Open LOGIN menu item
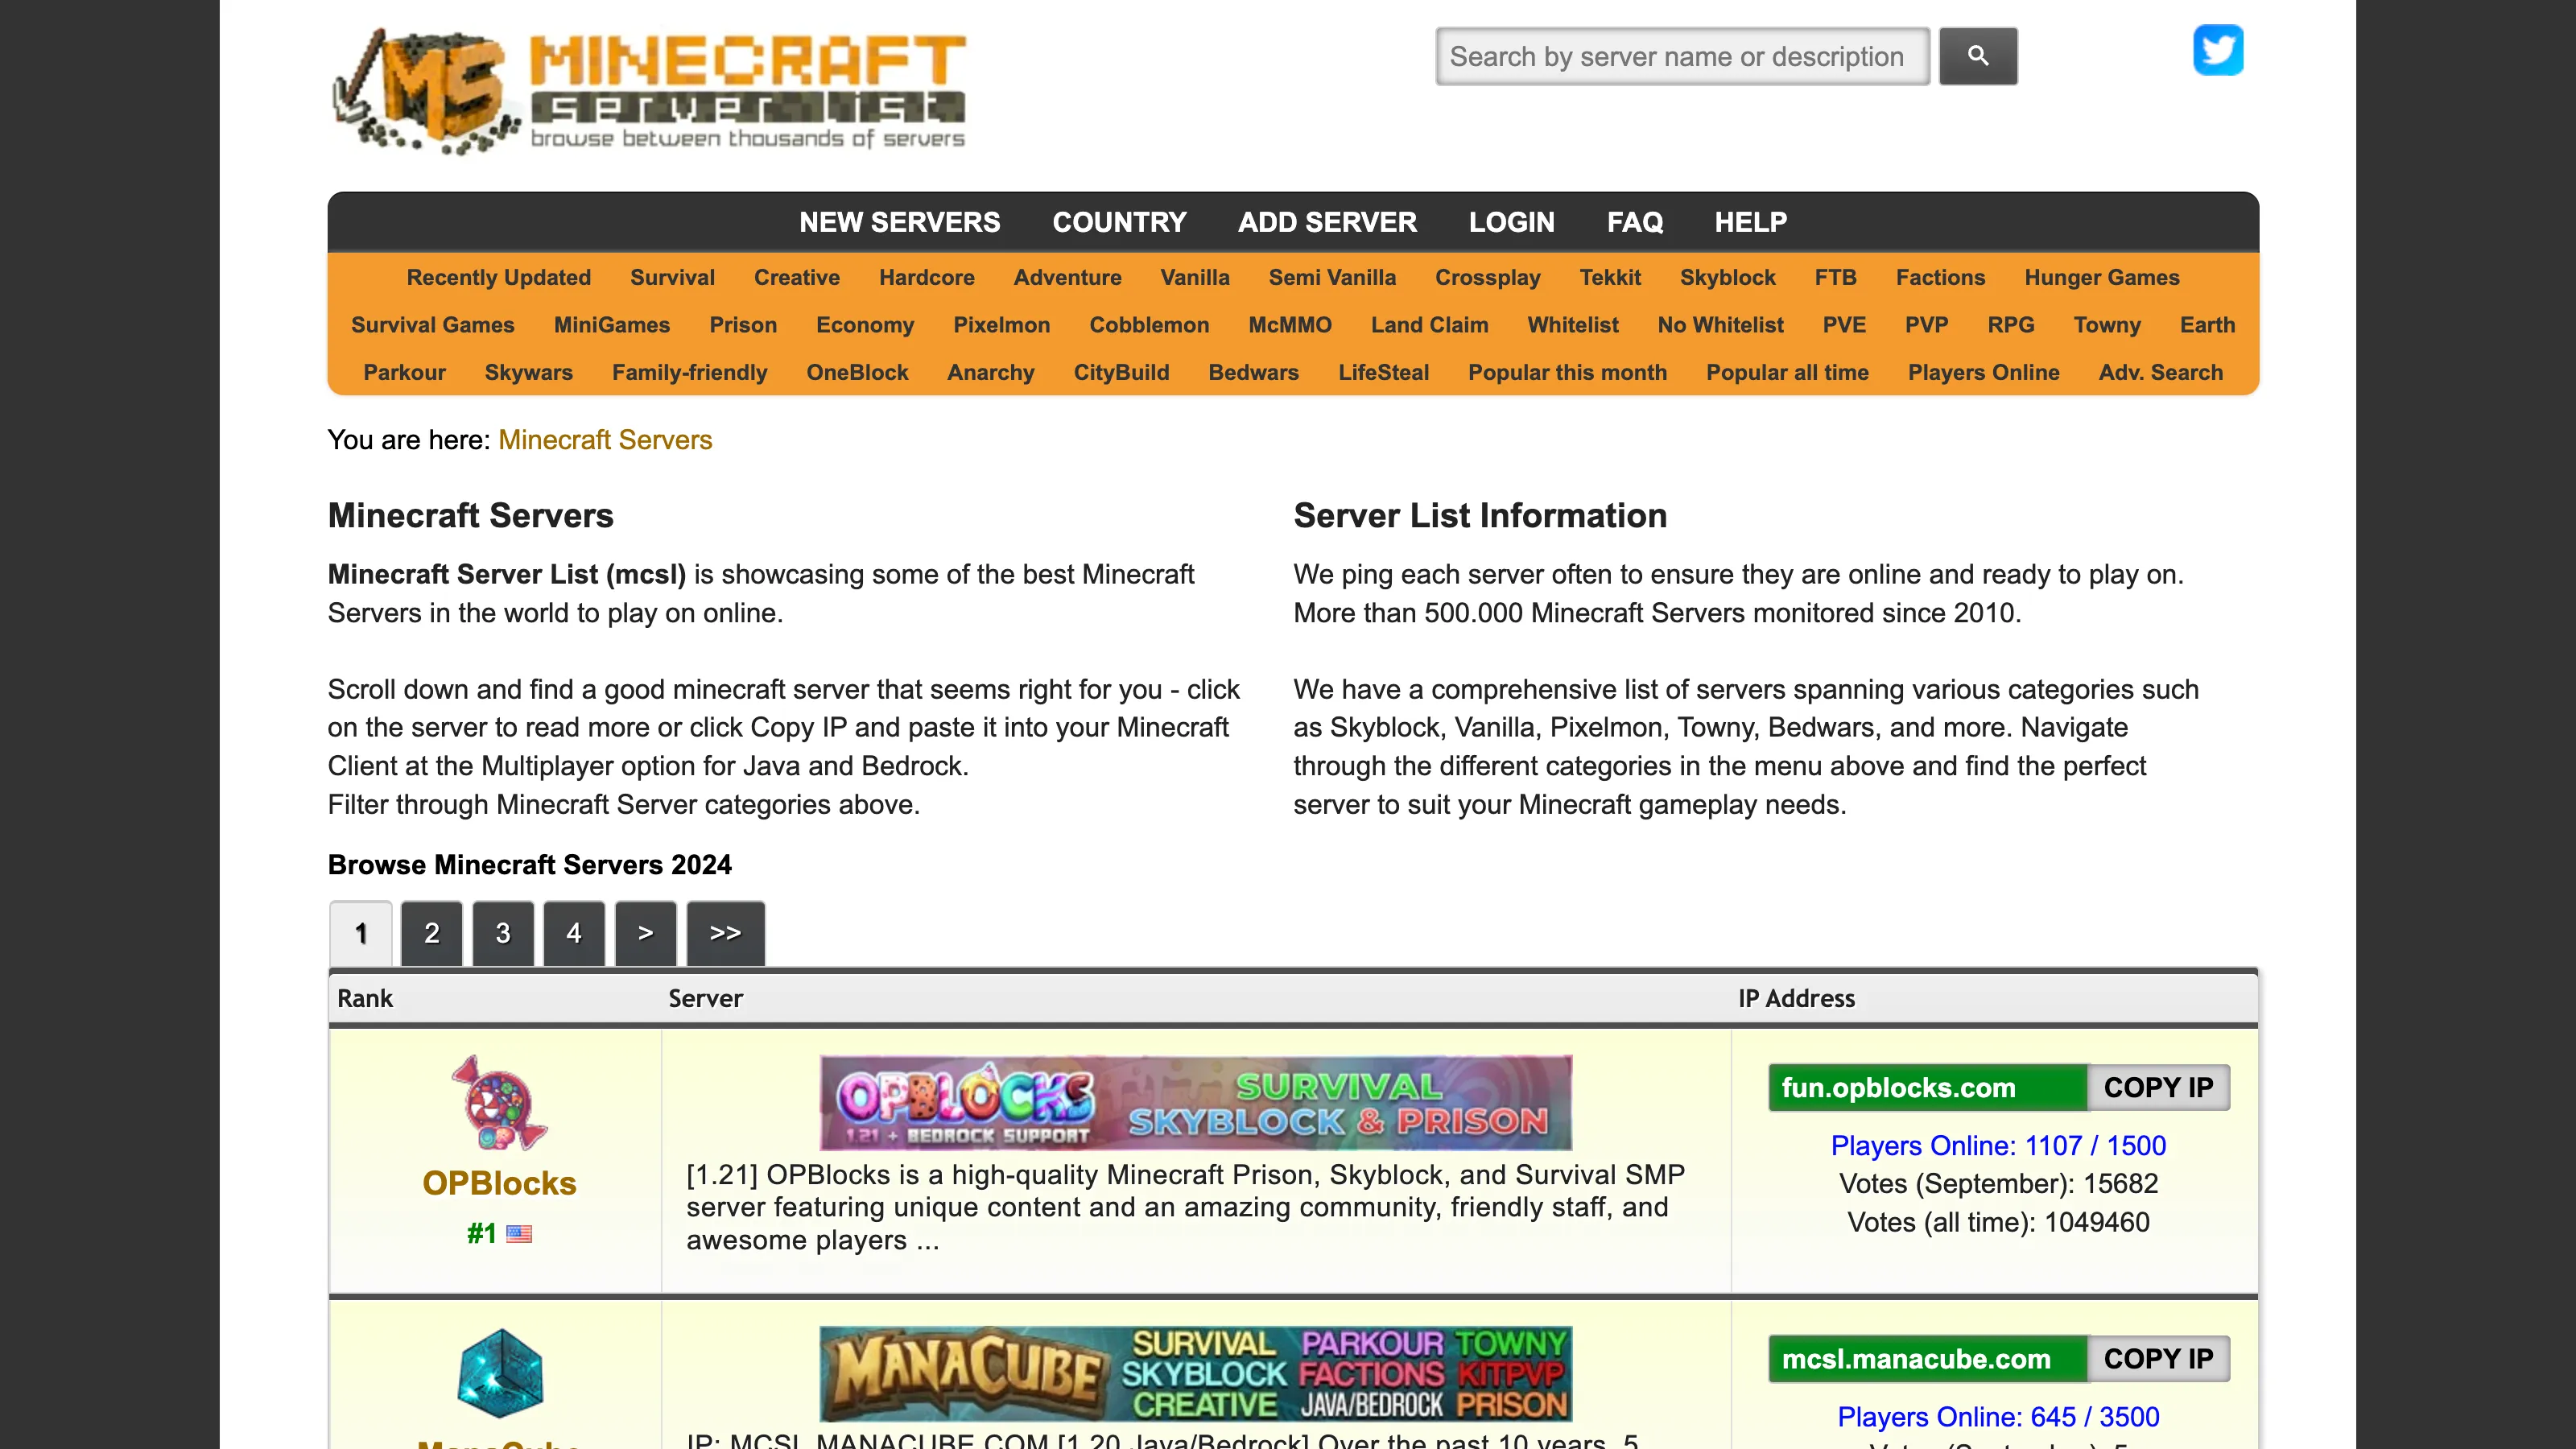This screenshot has height=1449, width=2576. (1511, 222)
